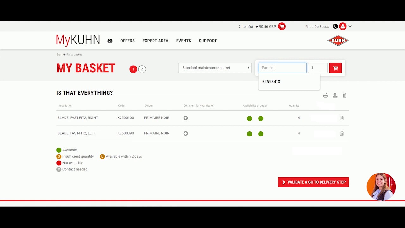Open the EXPERT AREA menu
This screenshot has height=228, width=405.
[155, 41]
